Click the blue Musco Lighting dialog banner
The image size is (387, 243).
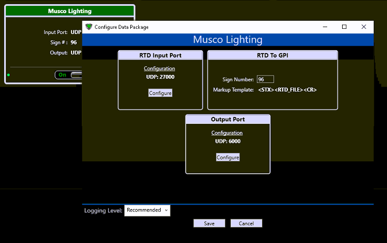pos(228,40)
